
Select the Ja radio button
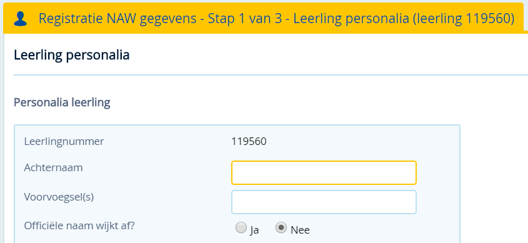click(241, 228)
